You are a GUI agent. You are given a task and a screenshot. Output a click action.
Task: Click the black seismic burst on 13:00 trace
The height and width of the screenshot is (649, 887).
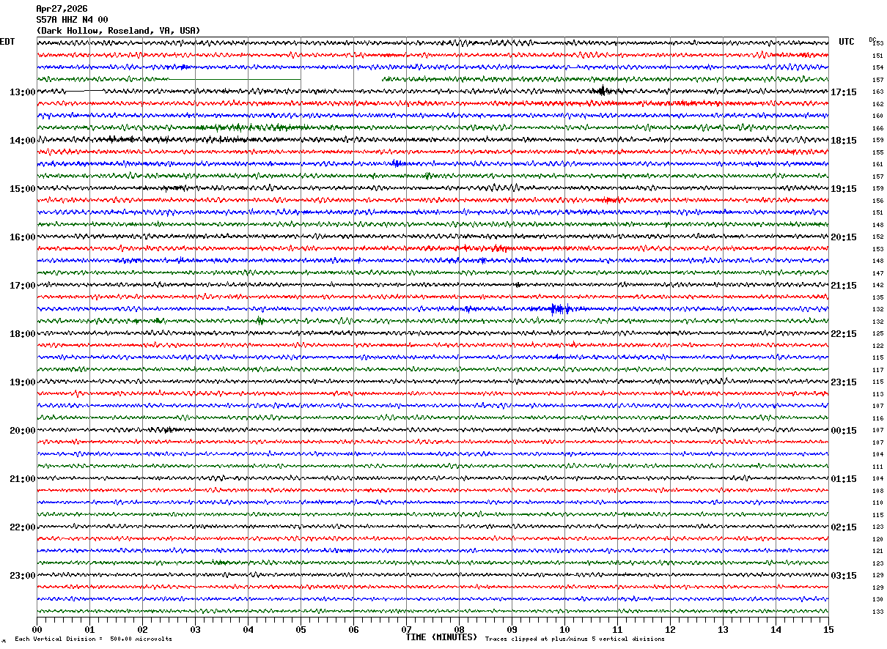603,91
